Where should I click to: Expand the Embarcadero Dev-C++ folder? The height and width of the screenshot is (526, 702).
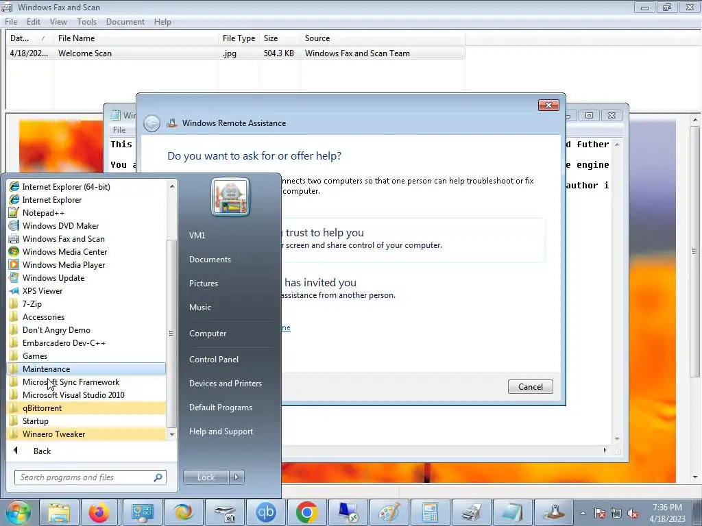86,343
